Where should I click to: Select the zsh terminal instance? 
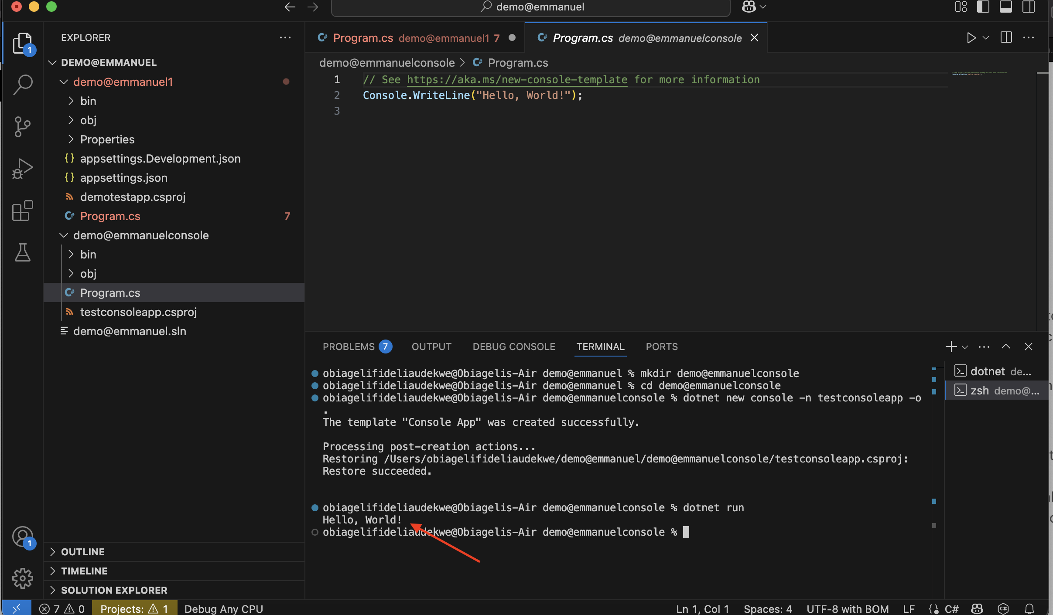tap(997, 391)
